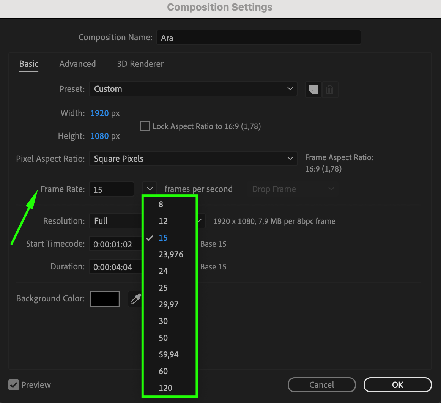Toggle the Preview checkbox

click(x=14, y=385)
